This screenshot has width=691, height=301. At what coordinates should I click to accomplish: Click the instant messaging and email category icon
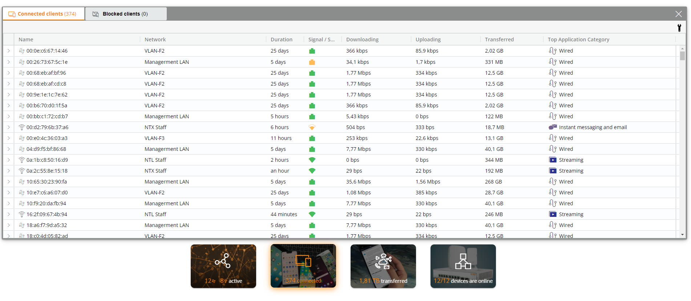tap(553, 127)
